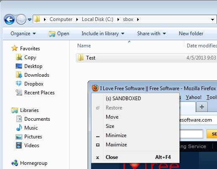Open the Music library
217x169 pixels.
pos(31,128)
